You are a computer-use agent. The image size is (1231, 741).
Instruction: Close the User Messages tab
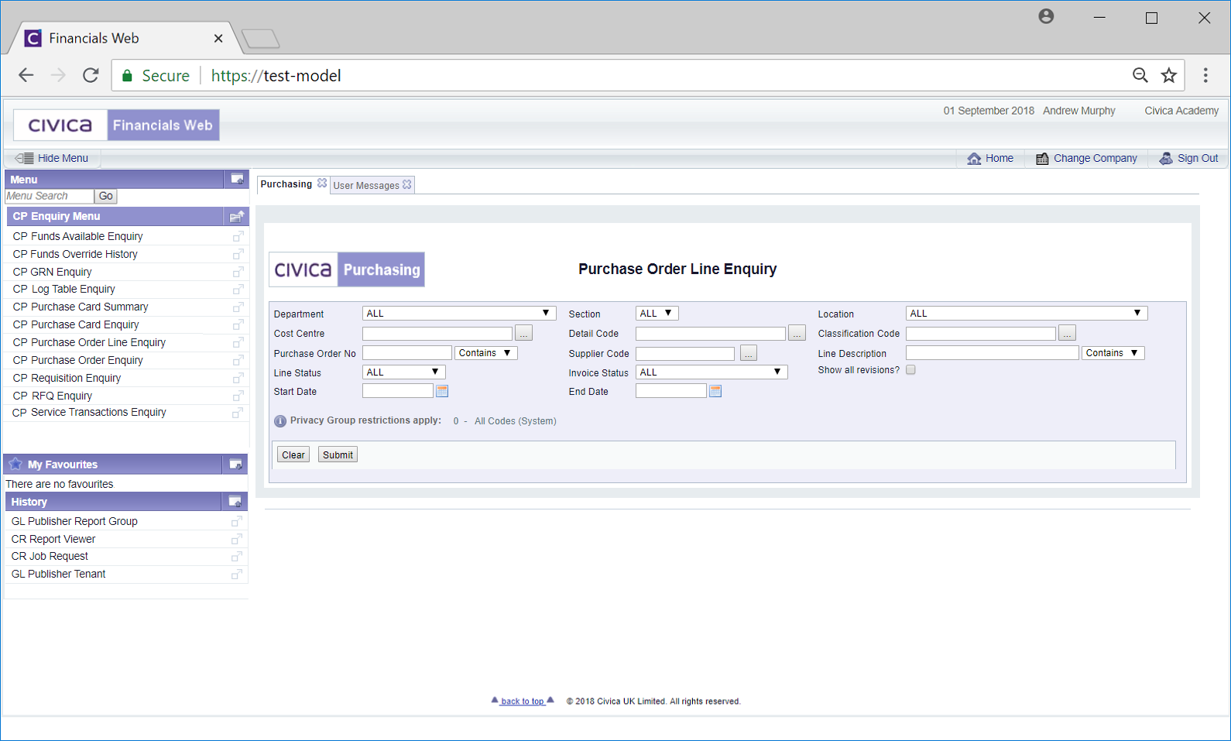(407, 184)
